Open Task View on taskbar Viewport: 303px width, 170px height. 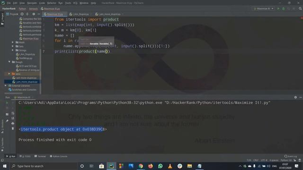coord(91,166)
